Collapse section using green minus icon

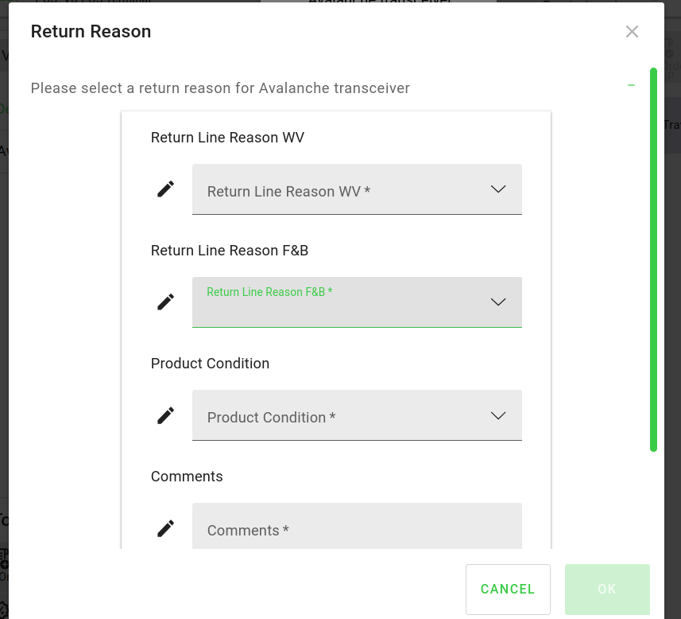[x=631, y=85]
